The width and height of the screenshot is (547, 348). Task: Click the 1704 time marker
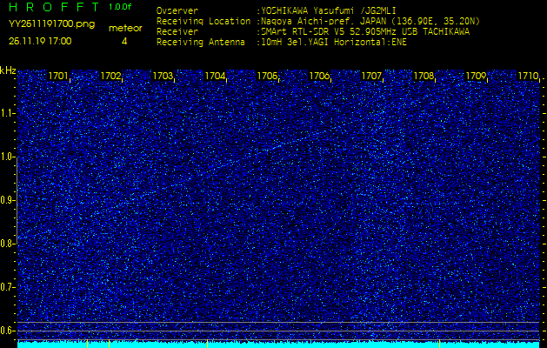click(216, 77)
